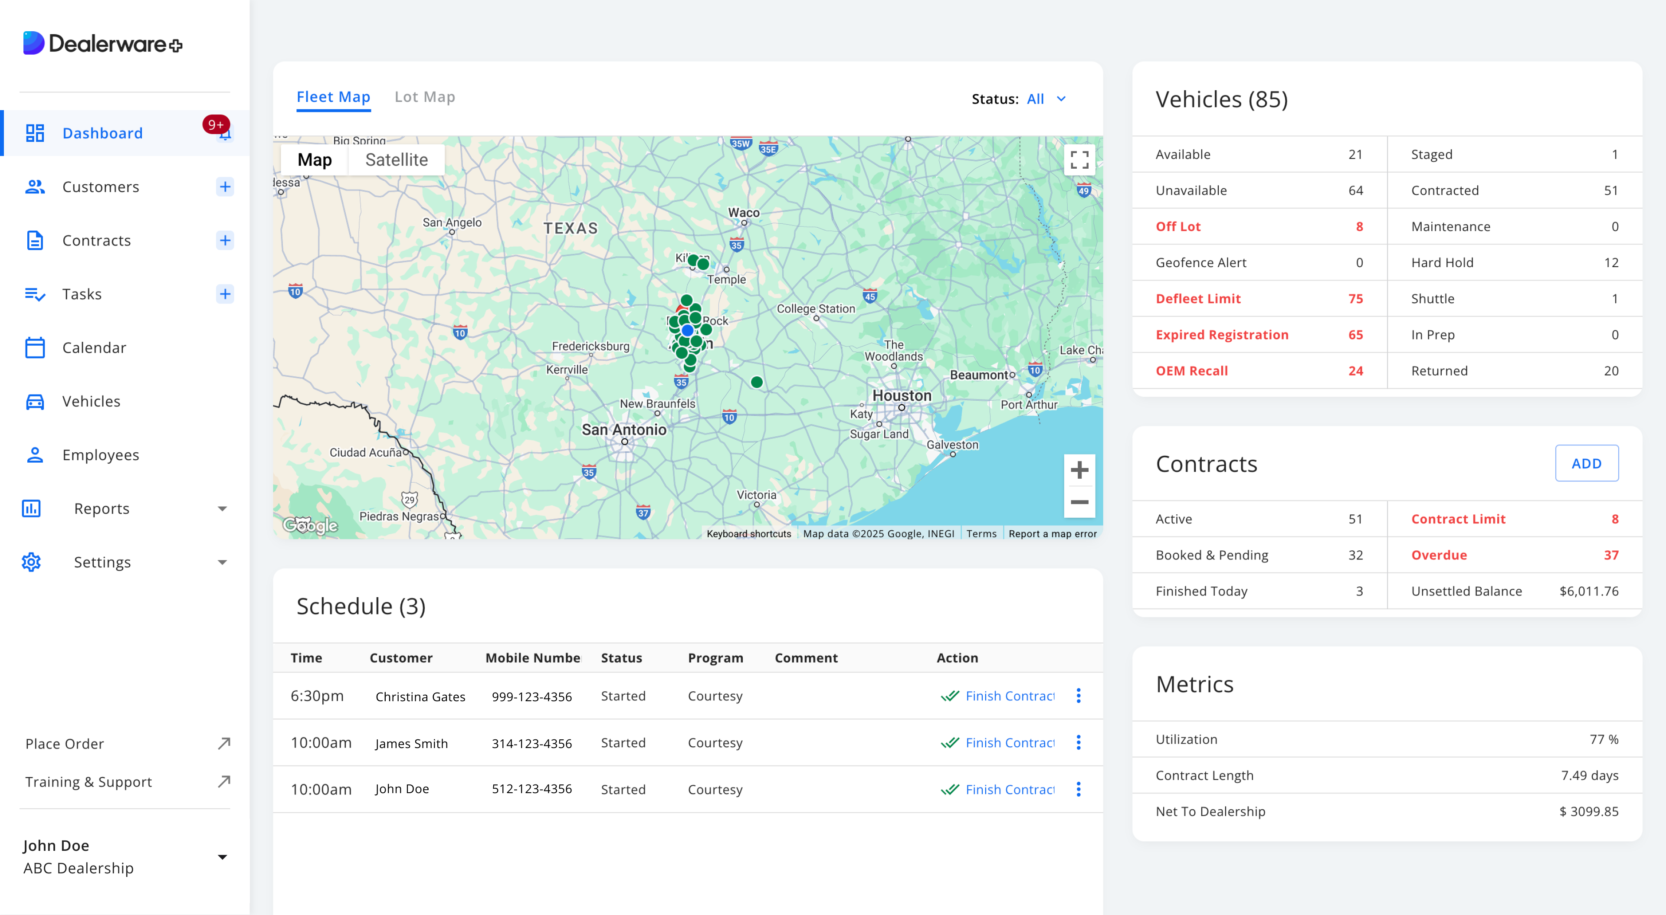1666x915 pixels.
Task: Expand the John Doe account menu
Action: tap(222, 857)
